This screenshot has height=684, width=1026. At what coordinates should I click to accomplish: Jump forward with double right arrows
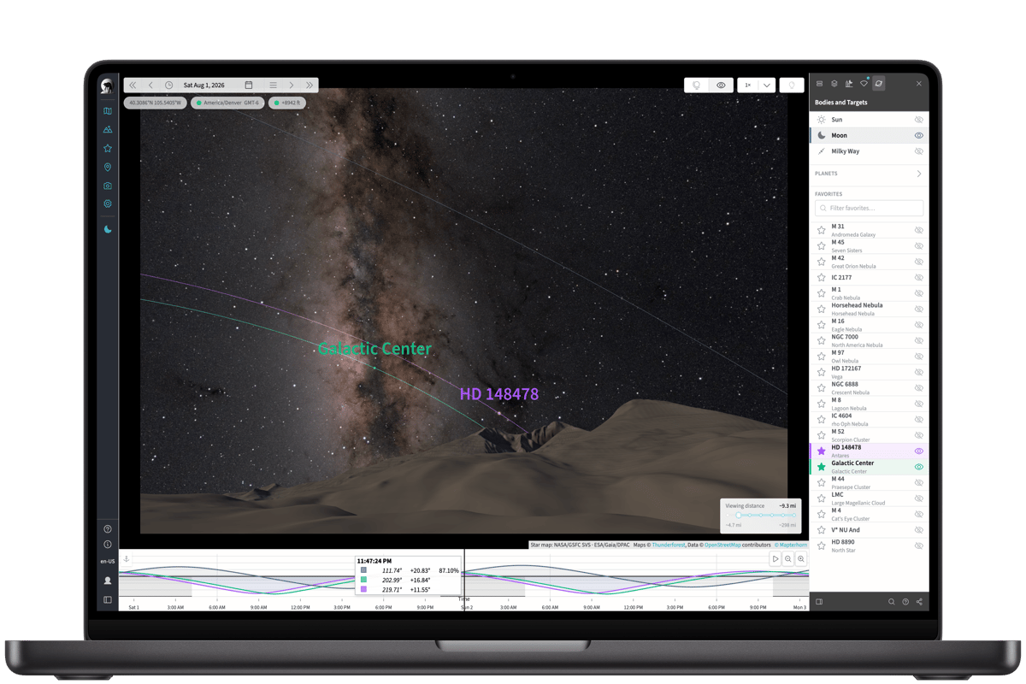310,85
